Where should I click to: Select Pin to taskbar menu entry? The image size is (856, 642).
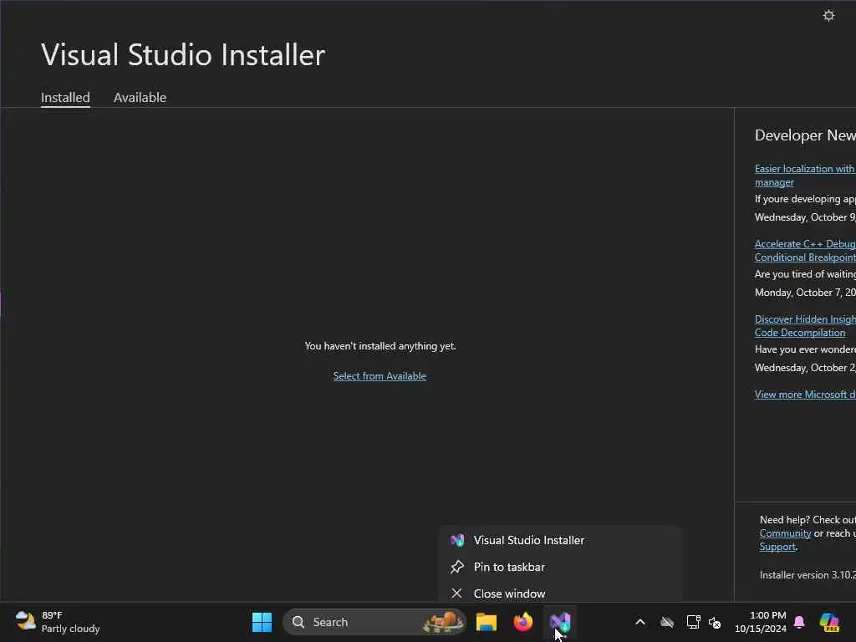(560, 567)
